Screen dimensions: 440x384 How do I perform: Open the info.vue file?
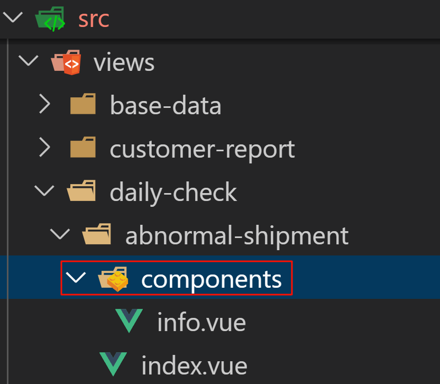(x=201, y=323)
